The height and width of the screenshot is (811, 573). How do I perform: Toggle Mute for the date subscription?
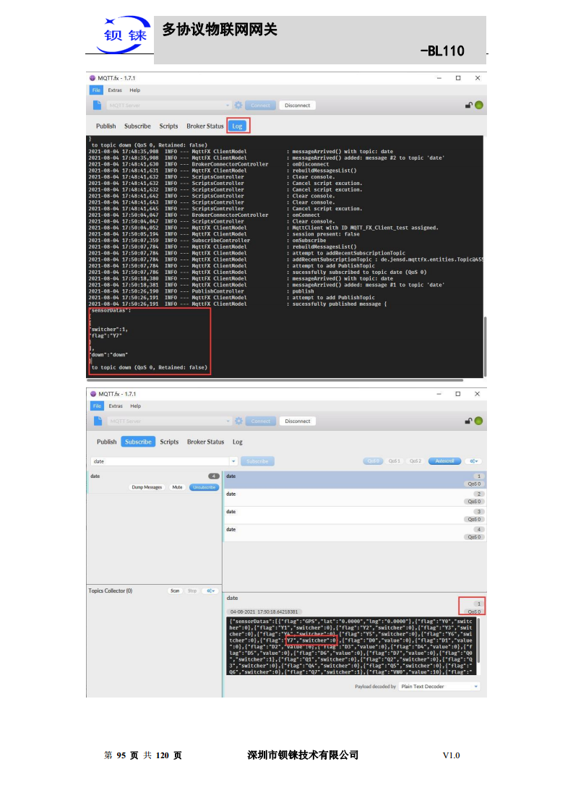(x=177, y=487)
